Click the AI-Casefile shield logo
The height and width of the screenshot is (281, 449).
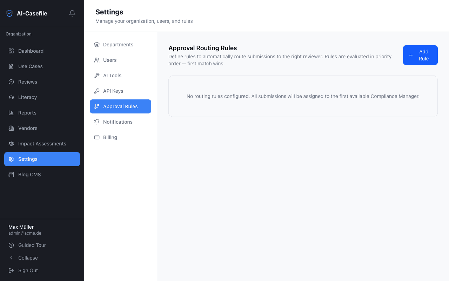pos(9,13)
